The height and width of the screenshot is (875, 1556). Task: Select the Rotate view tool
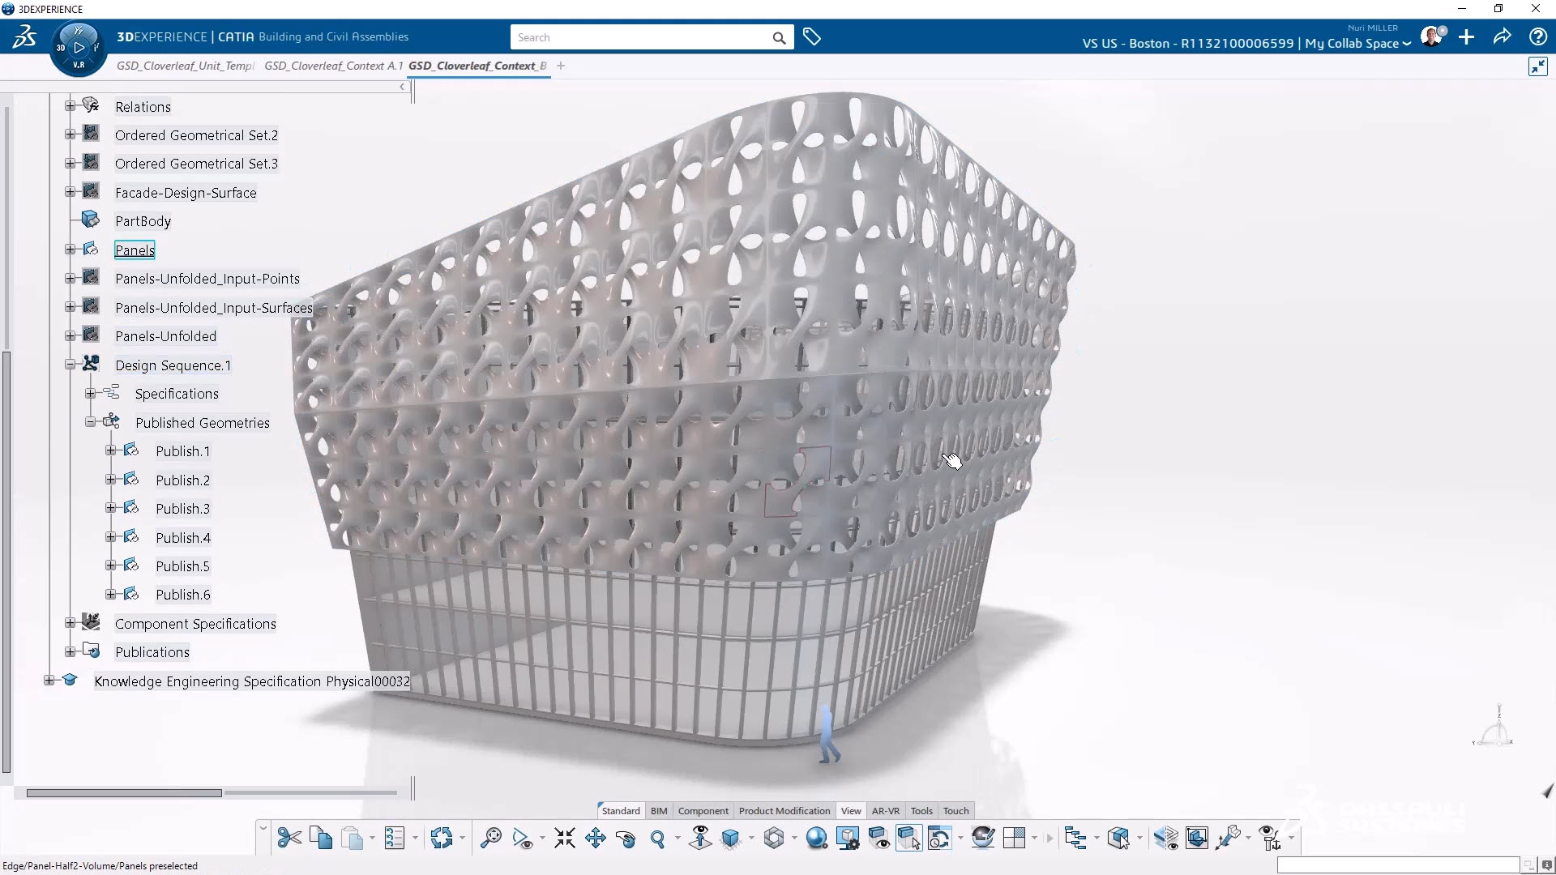pyautogui.click(x=626, y=839)
